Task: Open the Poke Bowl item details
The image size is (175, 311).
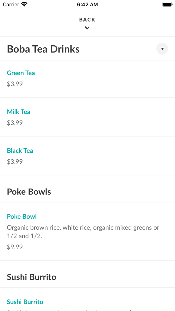Action: point(22,216)
